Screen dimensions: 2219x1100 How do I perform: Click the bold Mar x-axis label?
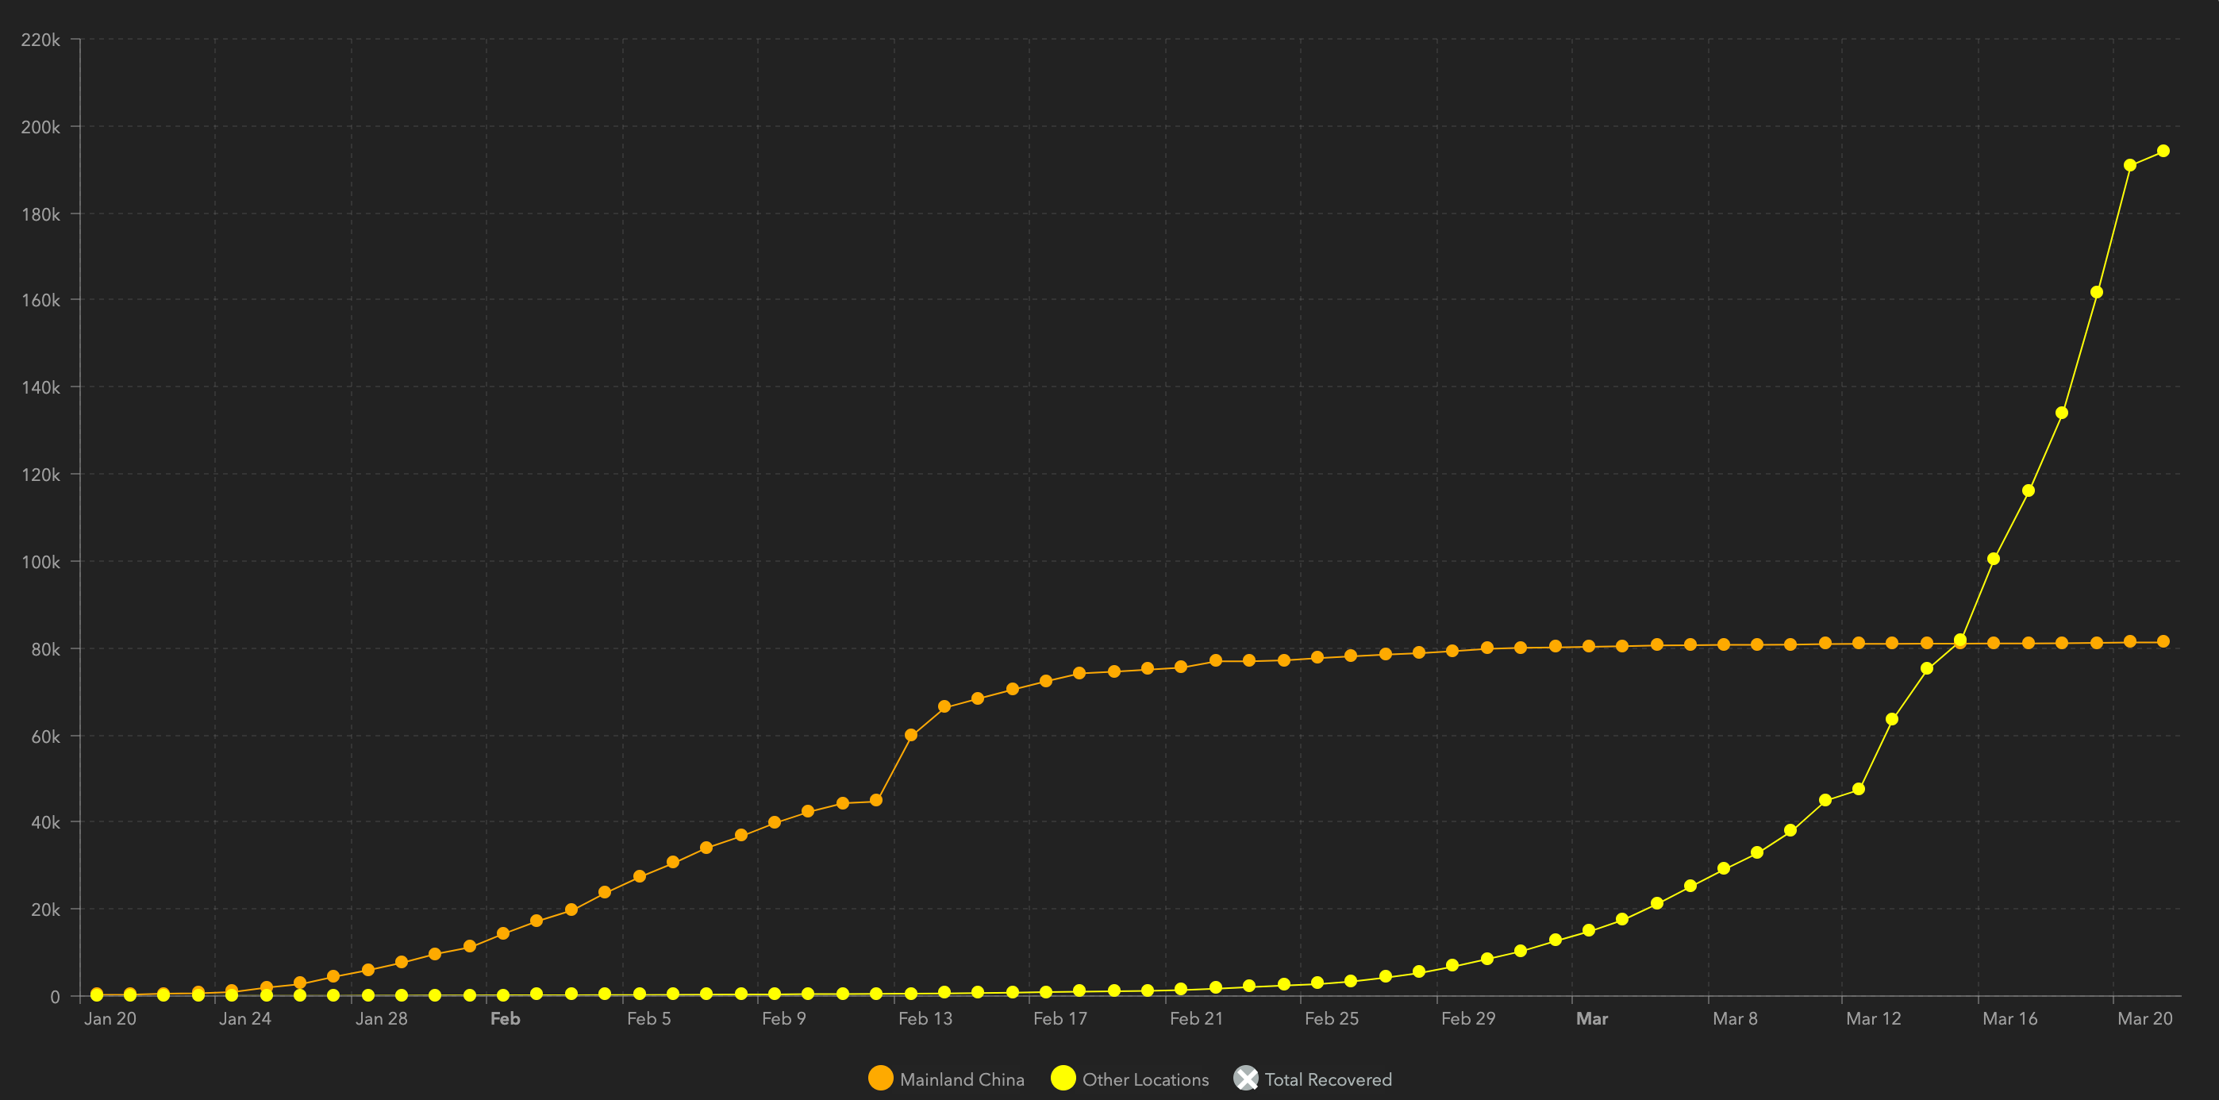pos(1592,1018)
